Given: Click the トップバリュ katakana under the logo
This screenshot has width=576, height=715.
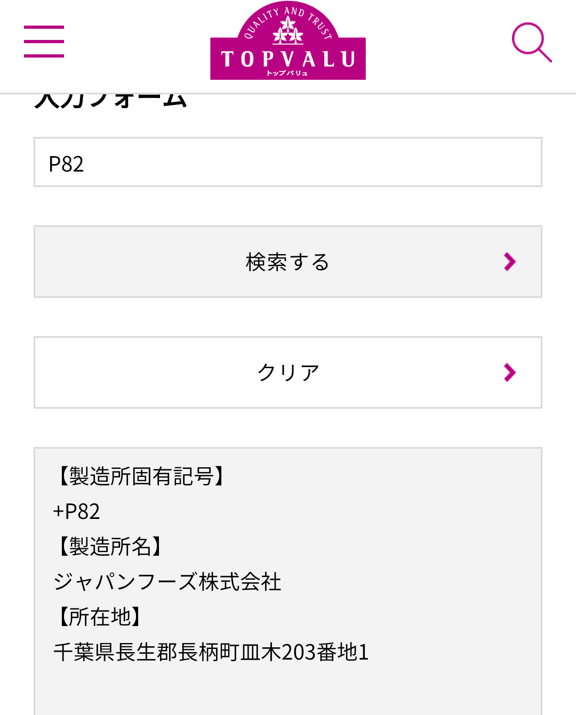Looking at the screenshot, I should (x=287, y=73).
